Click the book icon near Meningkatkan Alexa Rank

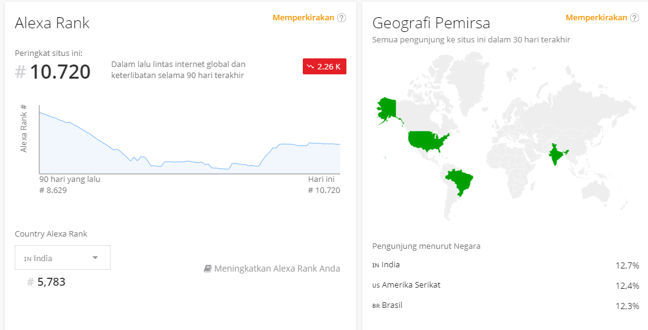[x=208, y=269]
